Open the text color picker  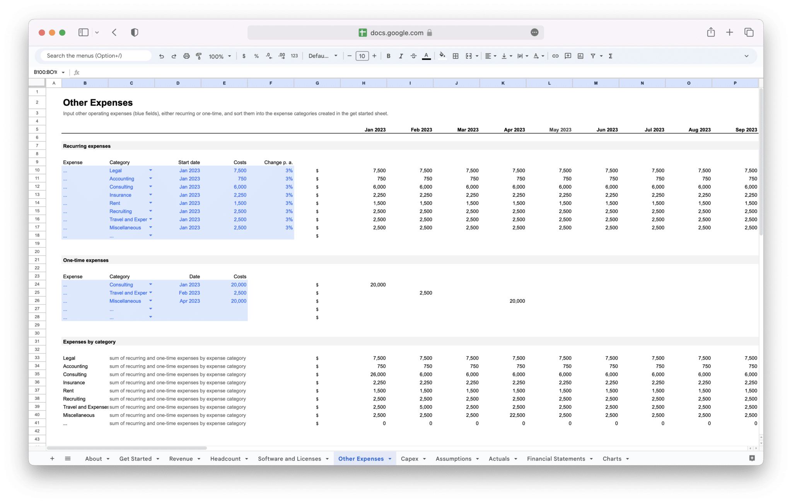pyautogui.click(x=426, y=56)
